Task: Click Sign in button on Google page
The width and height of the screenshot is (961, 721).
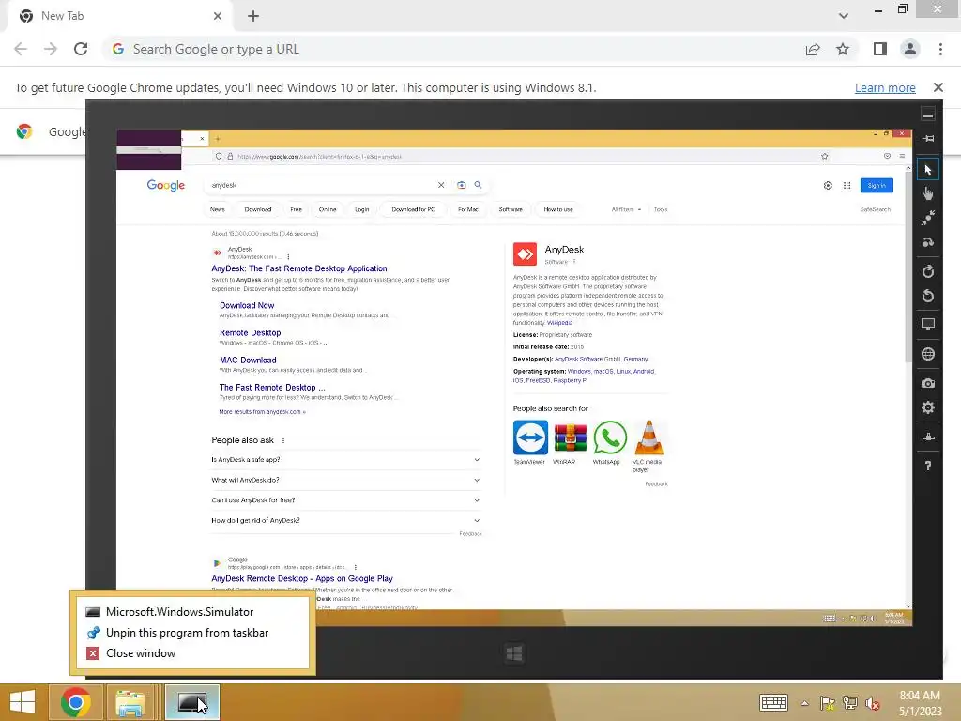Action: (877, 185)
